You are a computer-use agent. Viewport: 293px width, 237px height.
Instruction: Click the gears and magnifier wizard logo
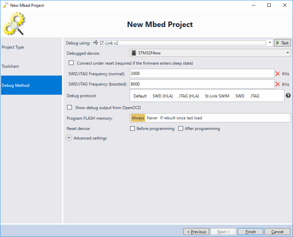[x=14, y=24]
